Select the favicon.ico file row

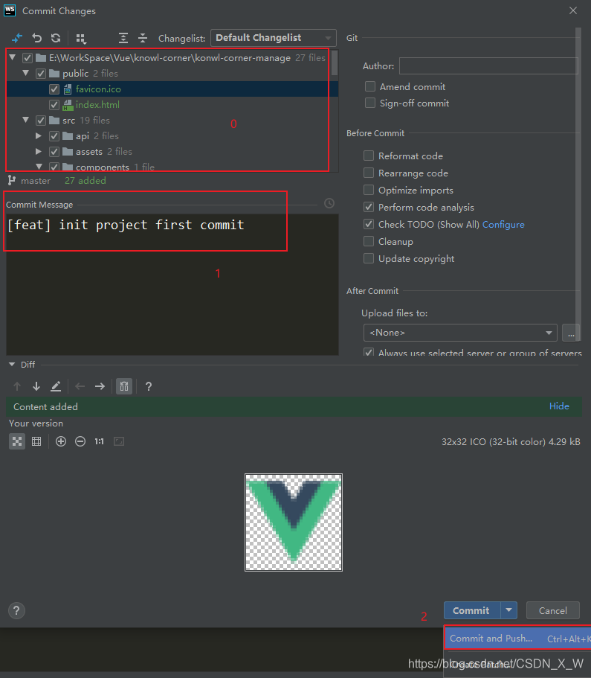click(172, 89)
